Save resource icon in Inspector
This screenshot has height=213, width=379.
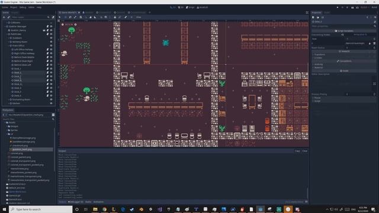[x=323, y=17]
